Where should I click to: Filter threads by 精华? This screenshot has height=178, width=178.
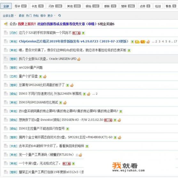point(43,16)
